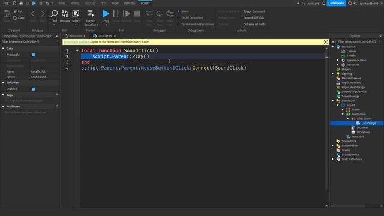This screenshot has height=216, width=384.
Task: Click the quick-access Play icon in title bar
Action: click(34, 3)
